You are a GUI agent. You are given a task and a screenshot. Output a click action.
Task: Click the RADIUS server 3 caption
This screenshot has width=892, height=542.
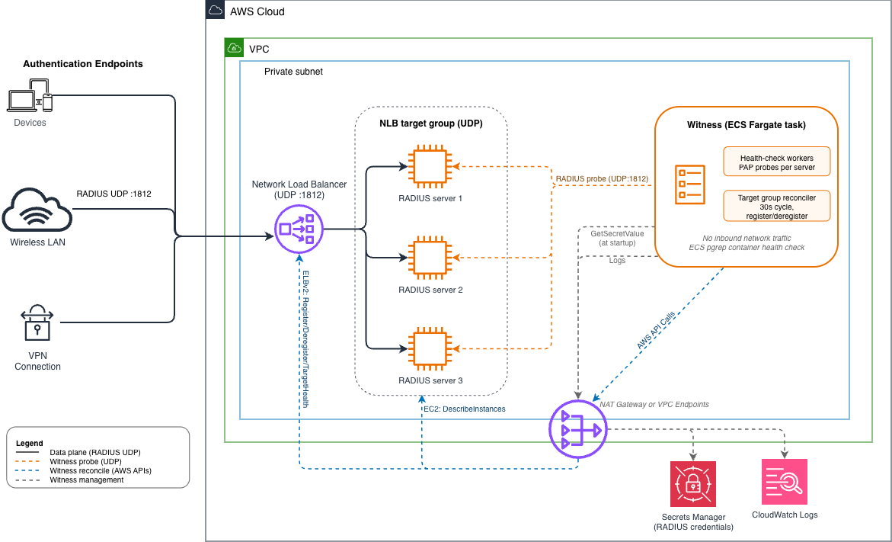430,380
